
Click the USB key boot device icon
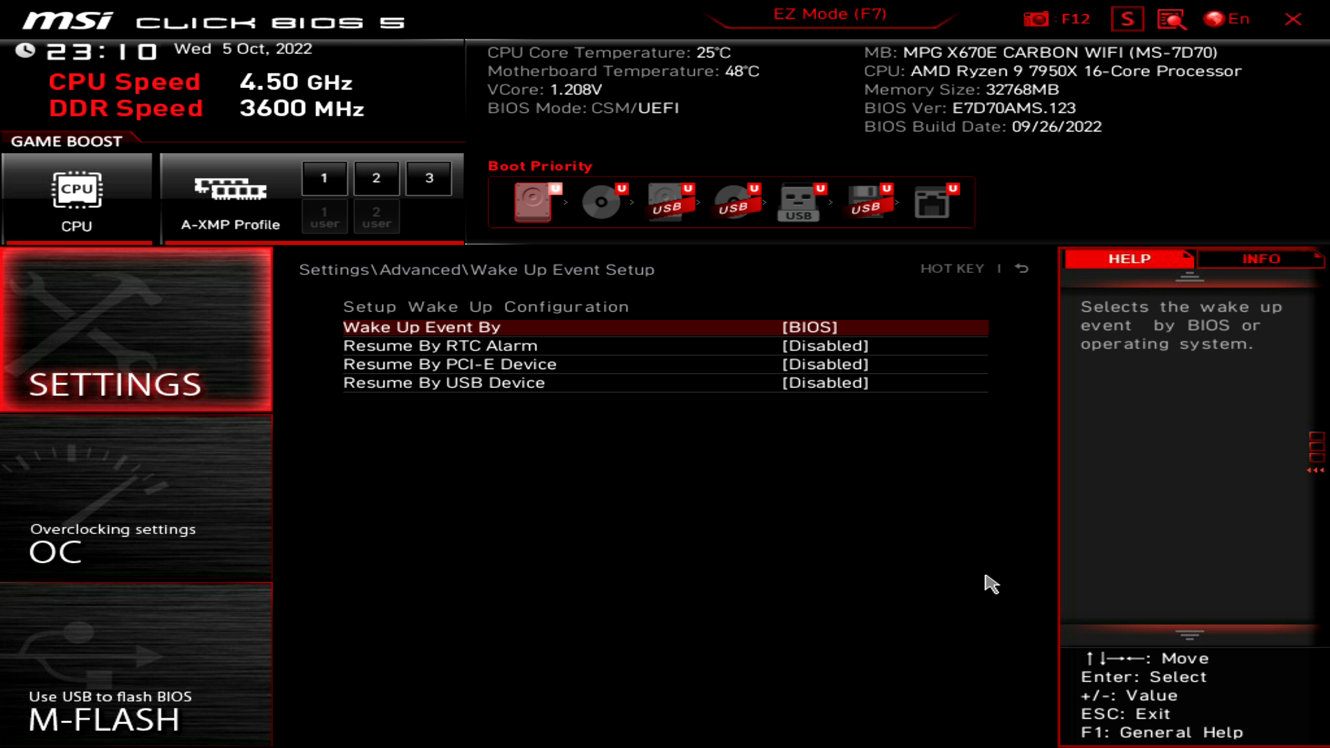point(798,202)
